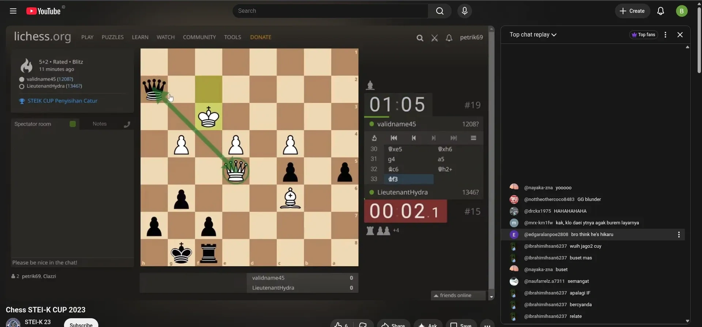Expand the friends online panel
Viewport: 702px width, 327px height.
pyautogui.click(x=458, y=296)
